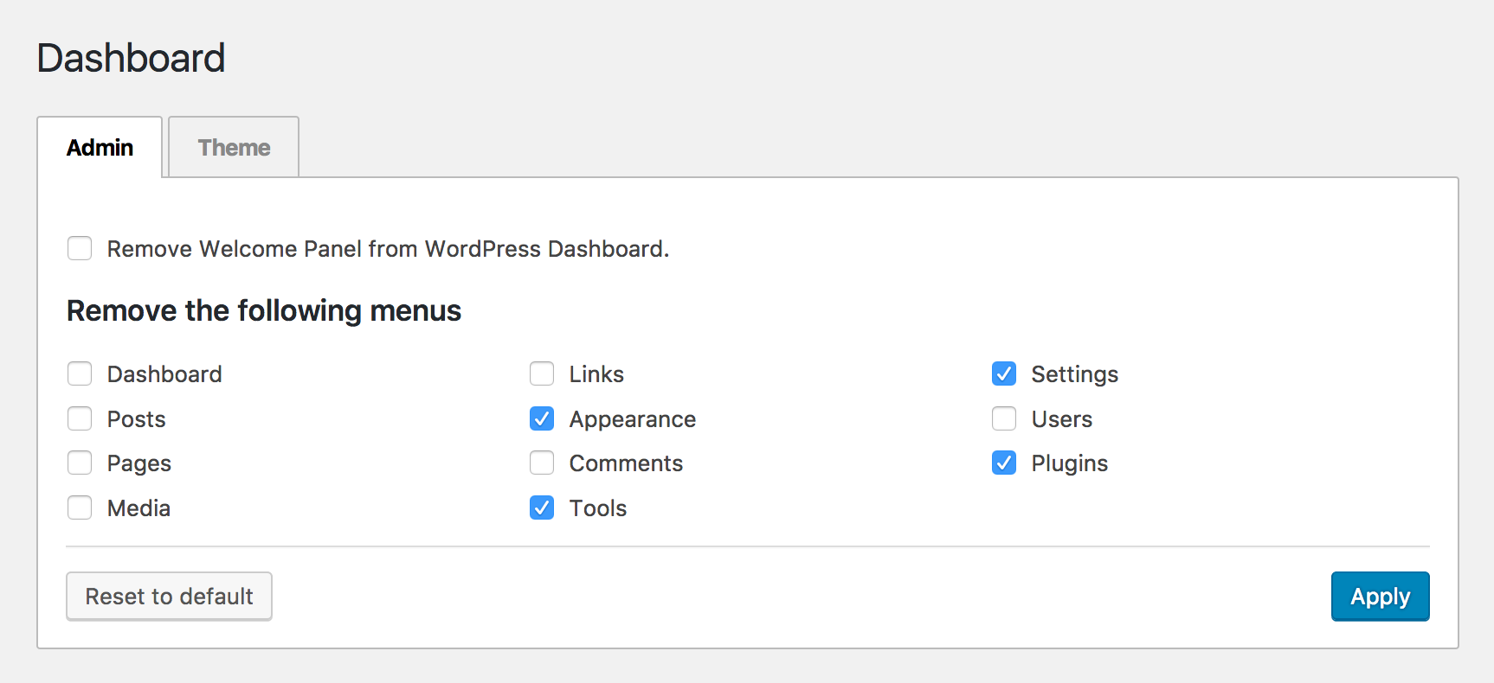Click the Apply button
Screen dimensions: 1494x683
tap(1380, 597)
